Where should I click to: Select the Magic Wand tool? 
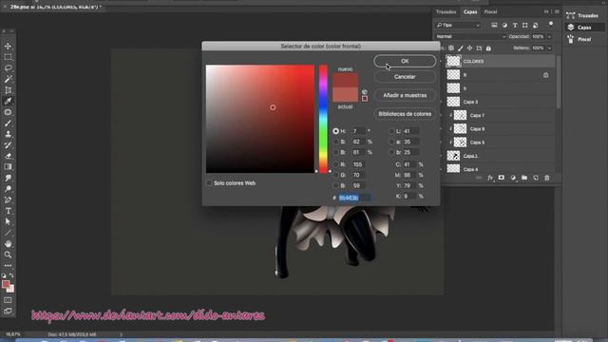point(8,79)
